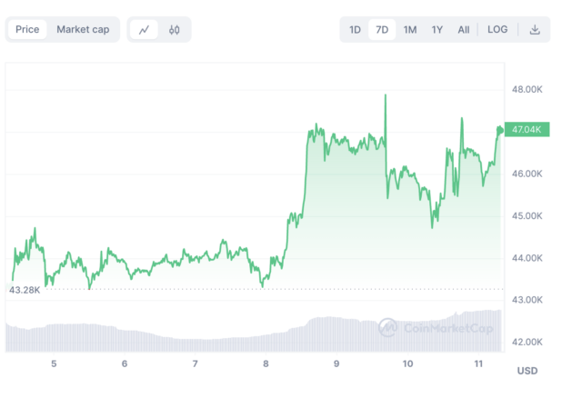Select the Market cap tab

click(83, 29)
